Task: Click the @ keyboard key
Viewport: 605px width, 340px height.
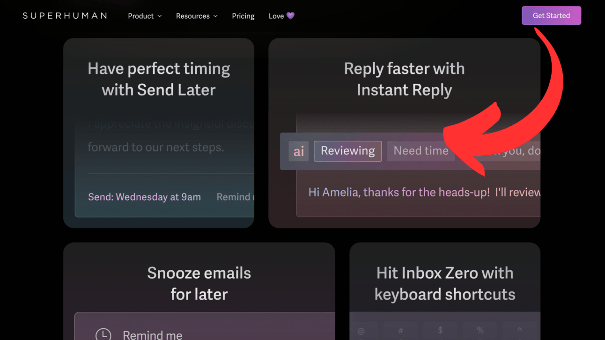Action: (361, 331)
